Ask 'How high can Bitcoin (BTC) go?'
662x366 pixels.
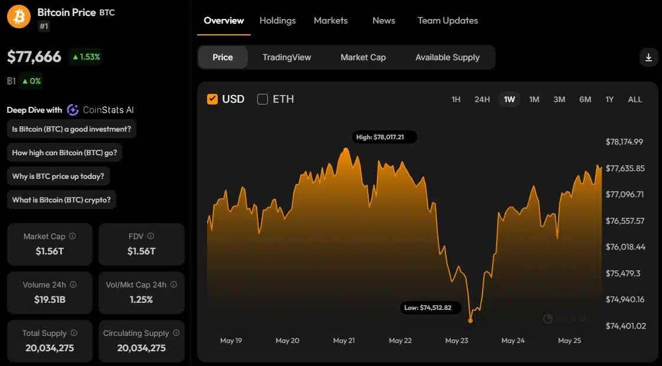[64, 152]
